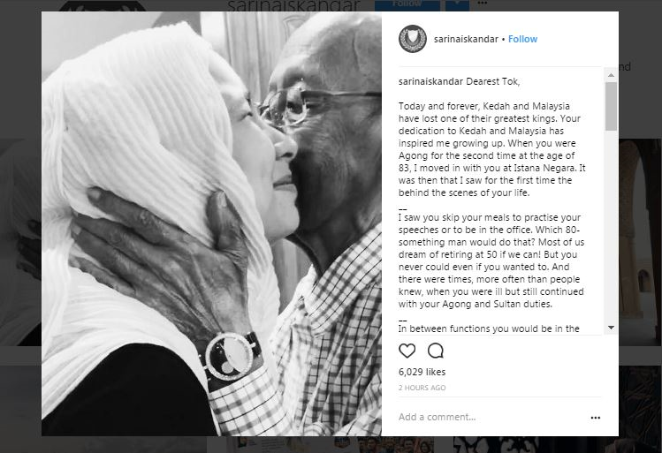Open the post options three-dot menu
Image resolution: width=662 pixels, height=453 pixels.
596,418
